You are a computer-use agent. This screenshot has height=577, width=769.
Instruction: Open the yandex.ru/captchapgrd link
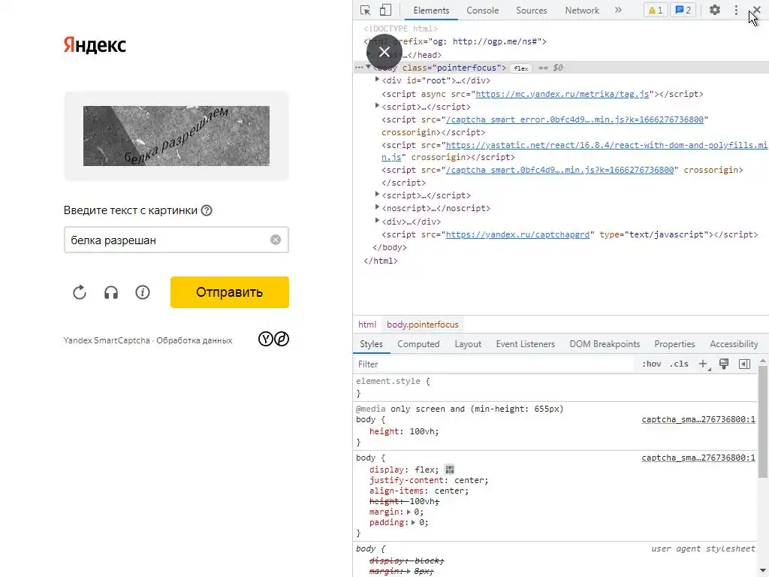(x=517, y=234)
